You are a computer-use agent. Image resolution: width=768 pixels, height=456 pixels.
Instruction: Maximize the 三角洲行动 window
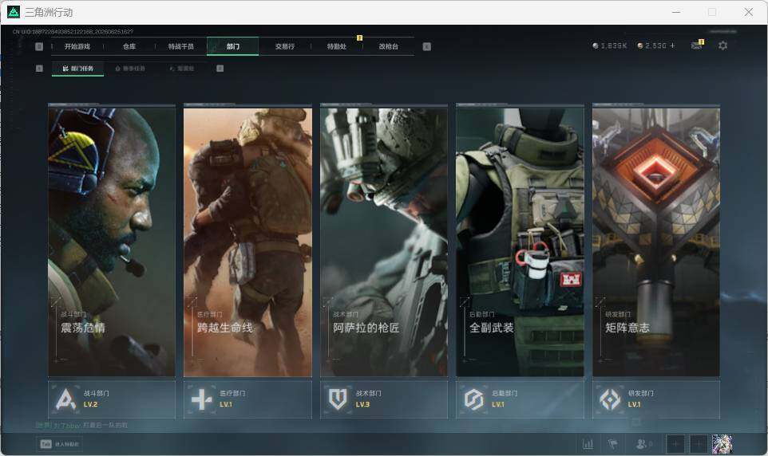(712, 12)
